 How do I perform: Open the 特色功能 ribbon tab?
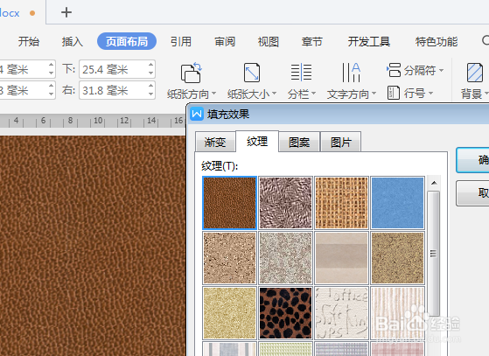[437, 41]
